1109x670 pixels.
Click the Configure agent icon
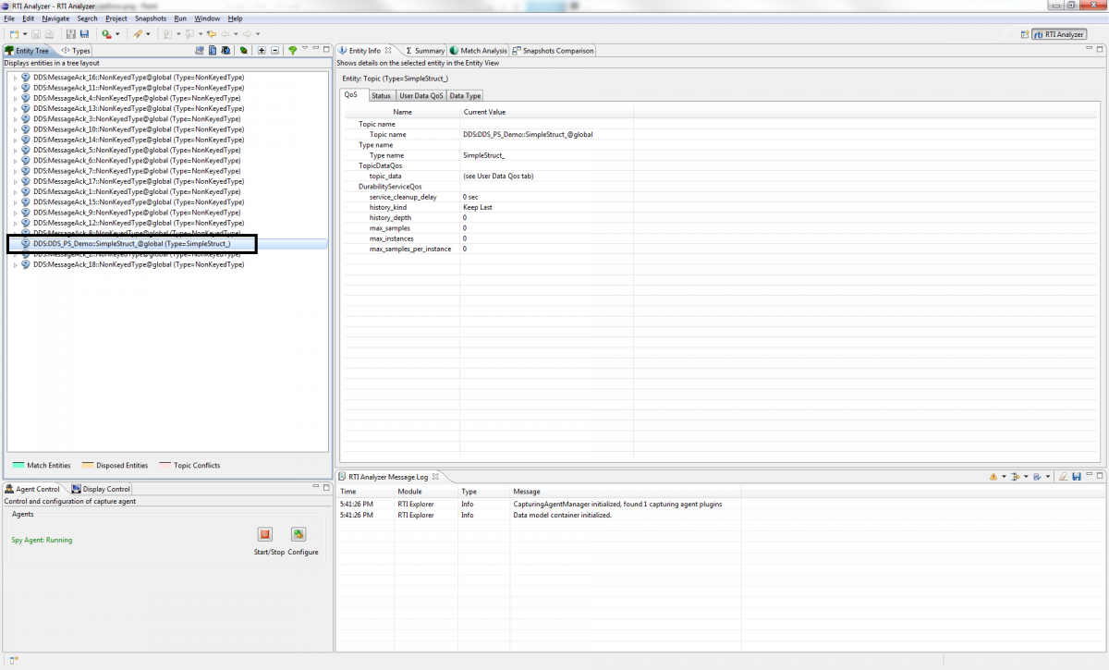[x=299, y=534]
